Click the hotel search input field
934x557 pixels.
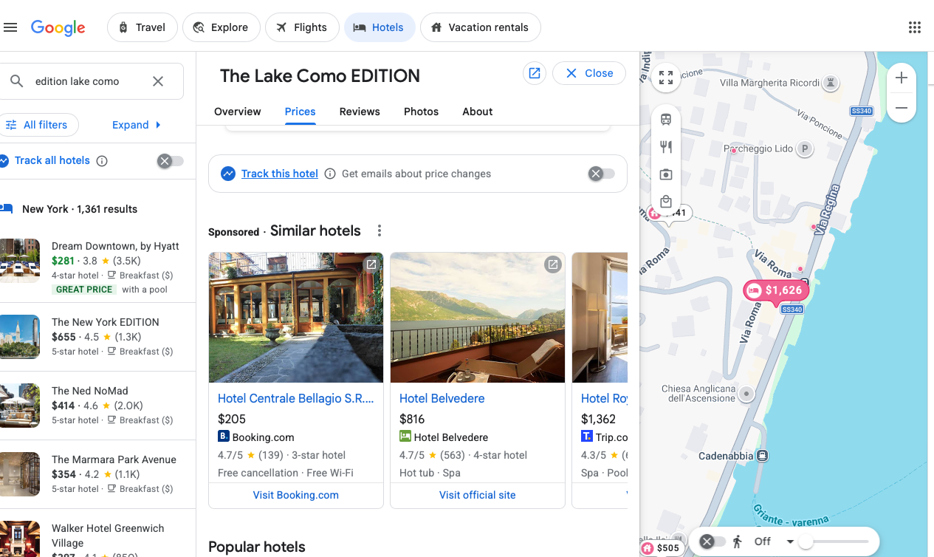point(89,81)
